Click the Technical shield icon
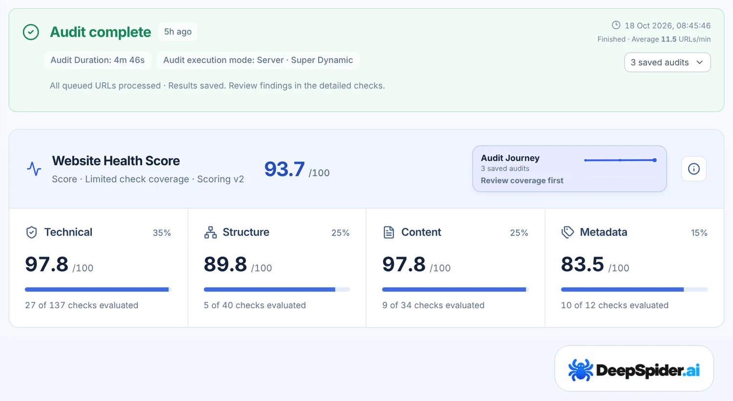The width and height of the screenshot is (733, 401). tap(31, 232)
